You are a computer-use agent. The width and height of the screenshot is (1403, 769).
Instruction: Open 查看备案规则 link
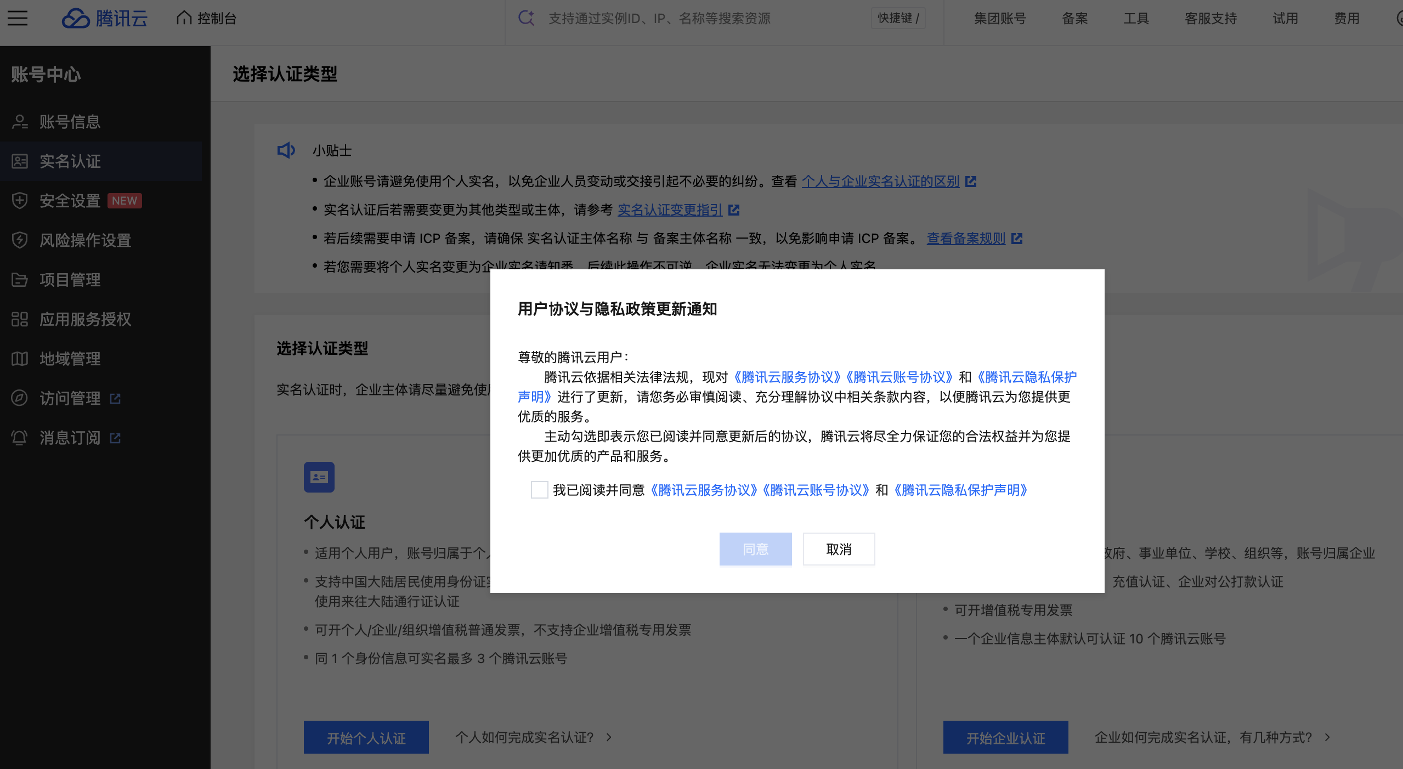point(966,239)
